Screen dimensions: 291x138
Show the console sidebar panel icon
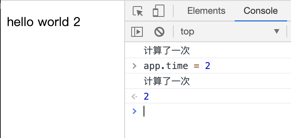tap(137, 32)
